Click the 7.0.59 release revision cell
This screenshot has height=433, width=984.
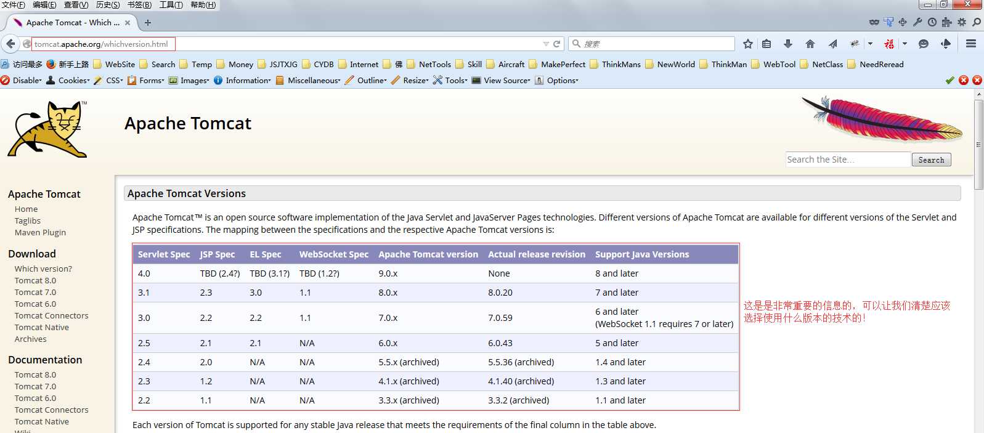pos(500,318)
